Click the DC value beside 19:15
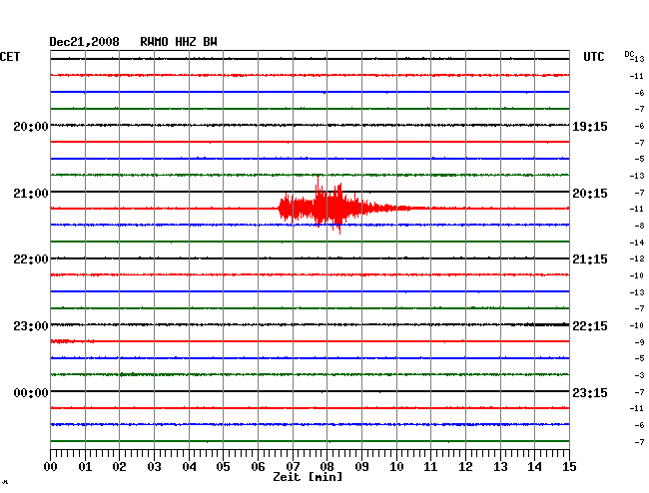The height and width of the screenshot is (493, 649). click(x=639, y=126)
